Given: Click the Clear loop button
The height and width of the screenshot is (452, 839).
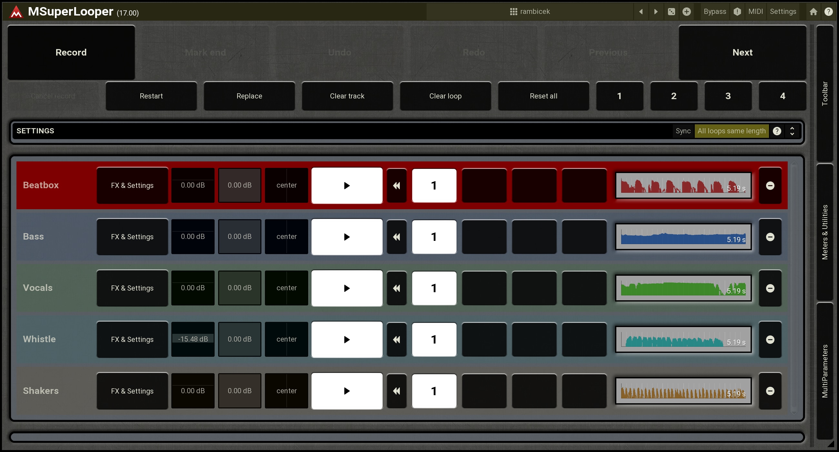Looking at the screenshot, I should tap(445, 96).
